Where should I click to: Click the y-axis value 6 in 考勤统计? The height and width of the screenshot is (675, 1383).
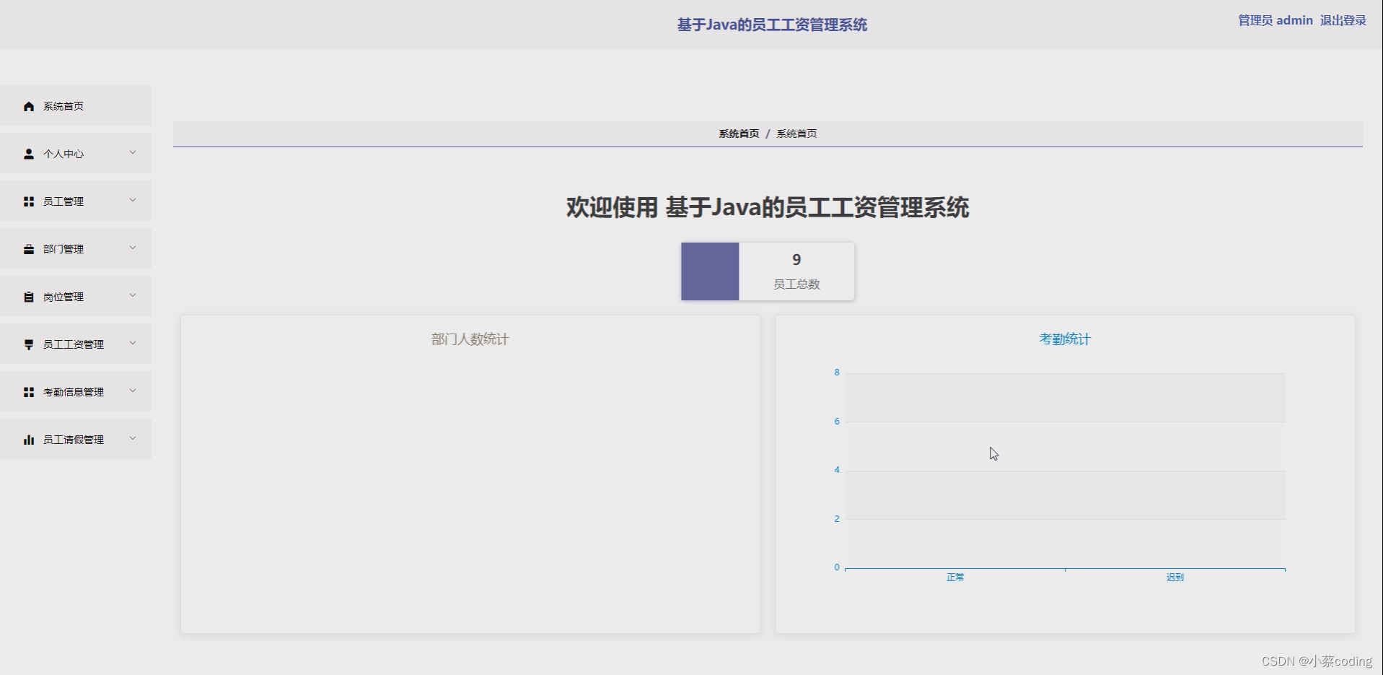click(x=837, y=422)
